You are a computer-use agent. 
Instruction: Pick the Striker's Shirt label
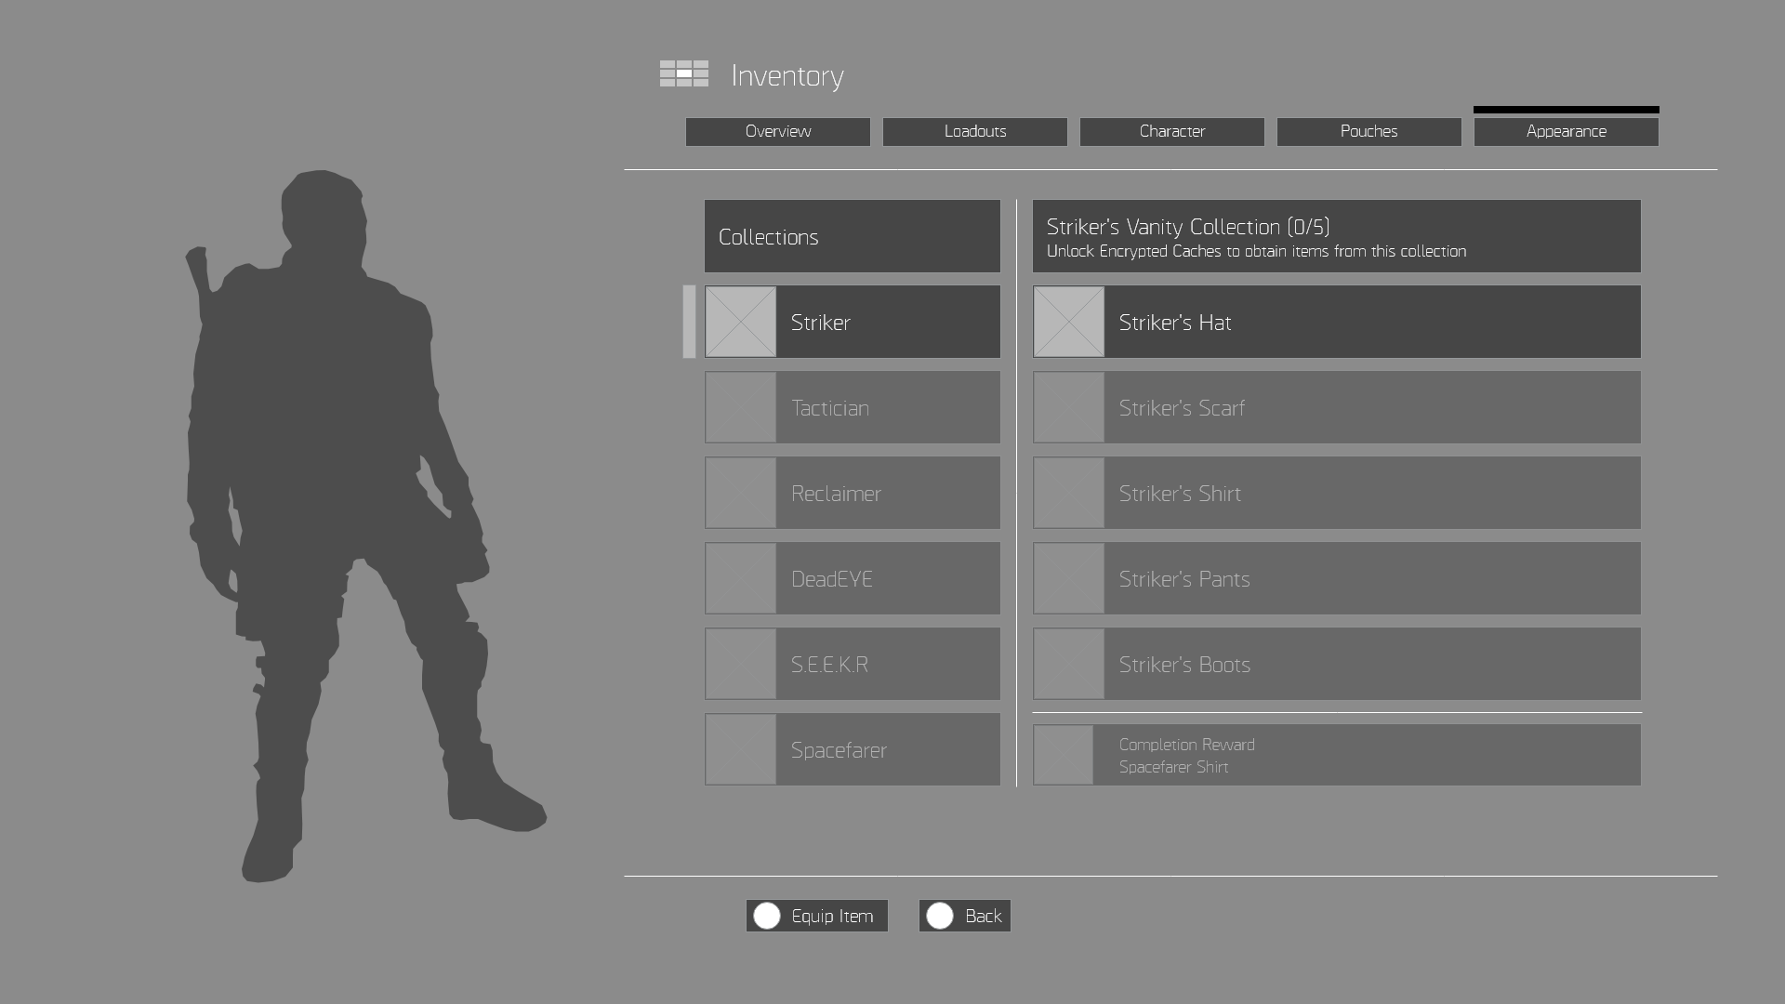(x=1180, y=494)
